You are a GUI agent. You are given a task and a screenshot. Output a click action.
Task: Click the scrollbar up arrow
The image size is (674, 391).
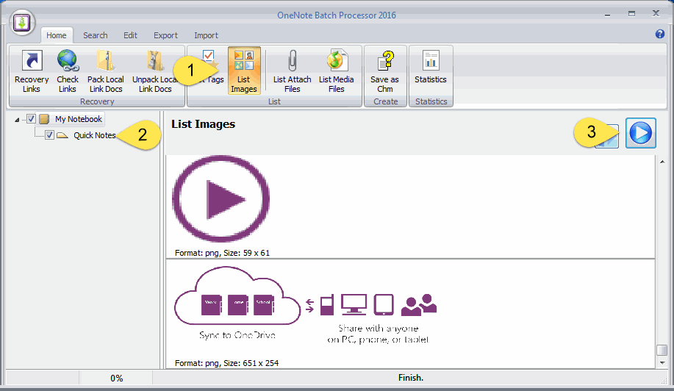(662, 162)
